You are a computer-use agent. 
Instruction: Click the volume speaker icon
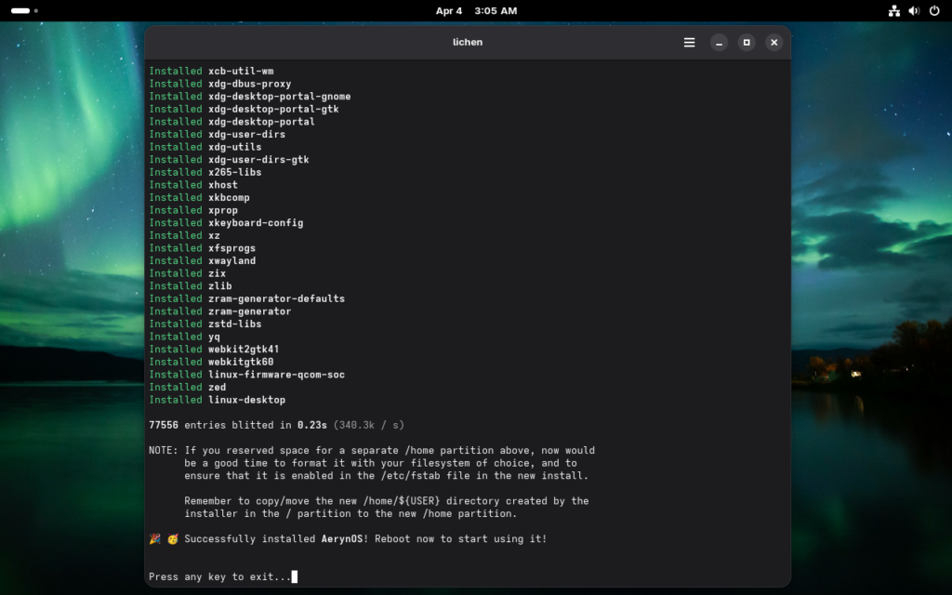(x=914, y=11)
